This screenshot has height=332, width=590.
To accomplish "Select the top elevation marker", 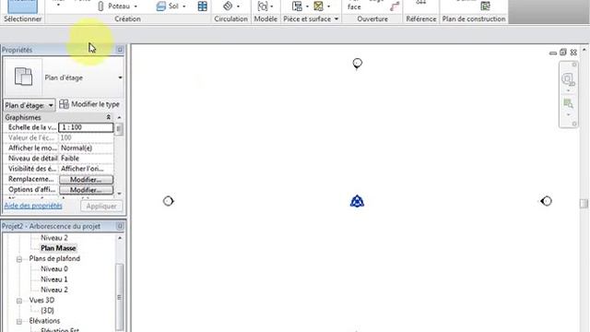I will click(x=357, y=64).
